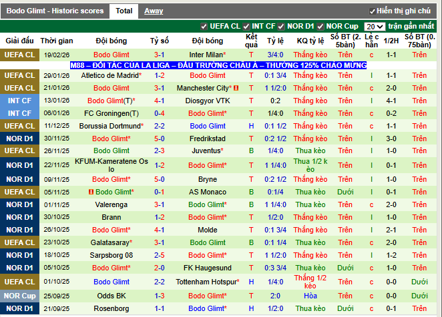
Task: Click red card icon beside Manchester City
Action: coord(236,88)
